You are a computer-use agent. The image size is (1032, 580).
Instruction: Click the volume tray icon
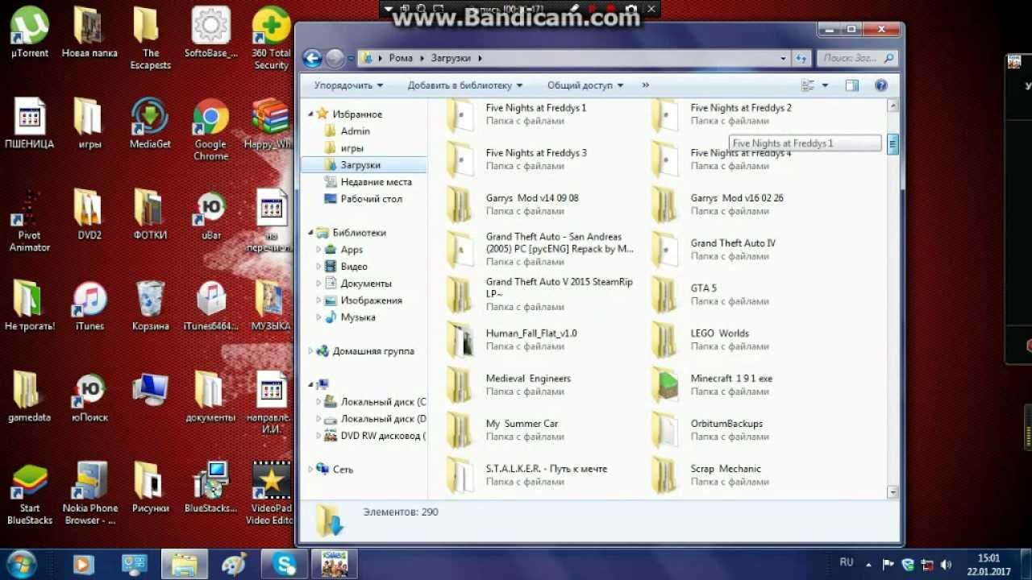click(946, 565)
